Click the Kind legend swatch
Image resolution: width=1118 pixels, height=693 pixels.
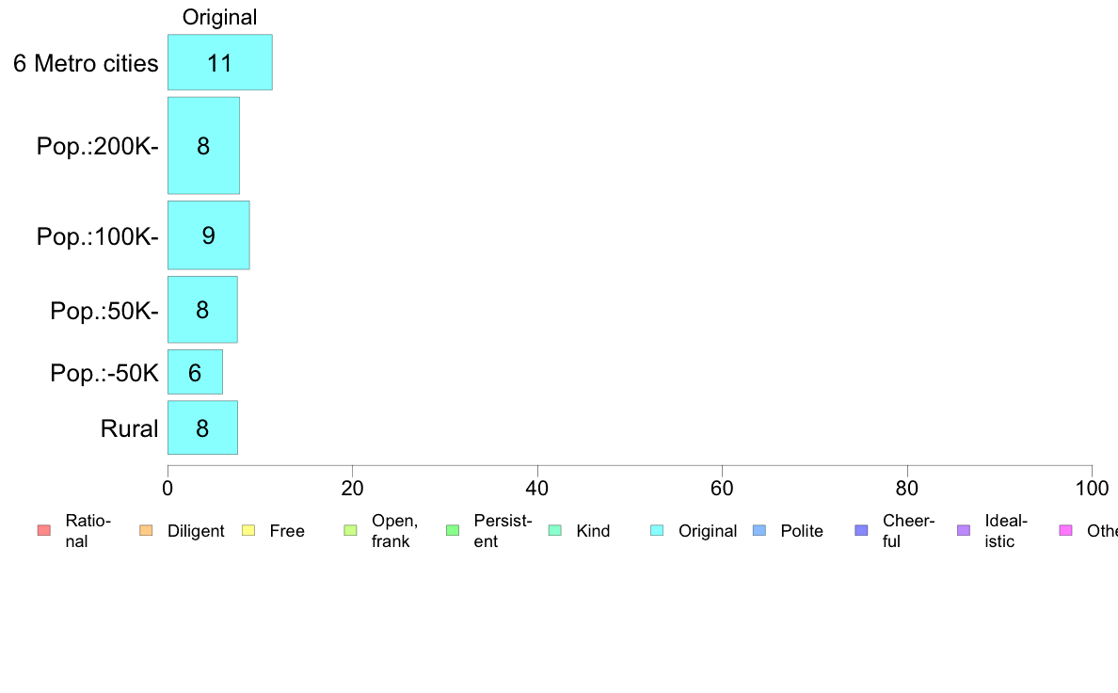coord(555,531)
